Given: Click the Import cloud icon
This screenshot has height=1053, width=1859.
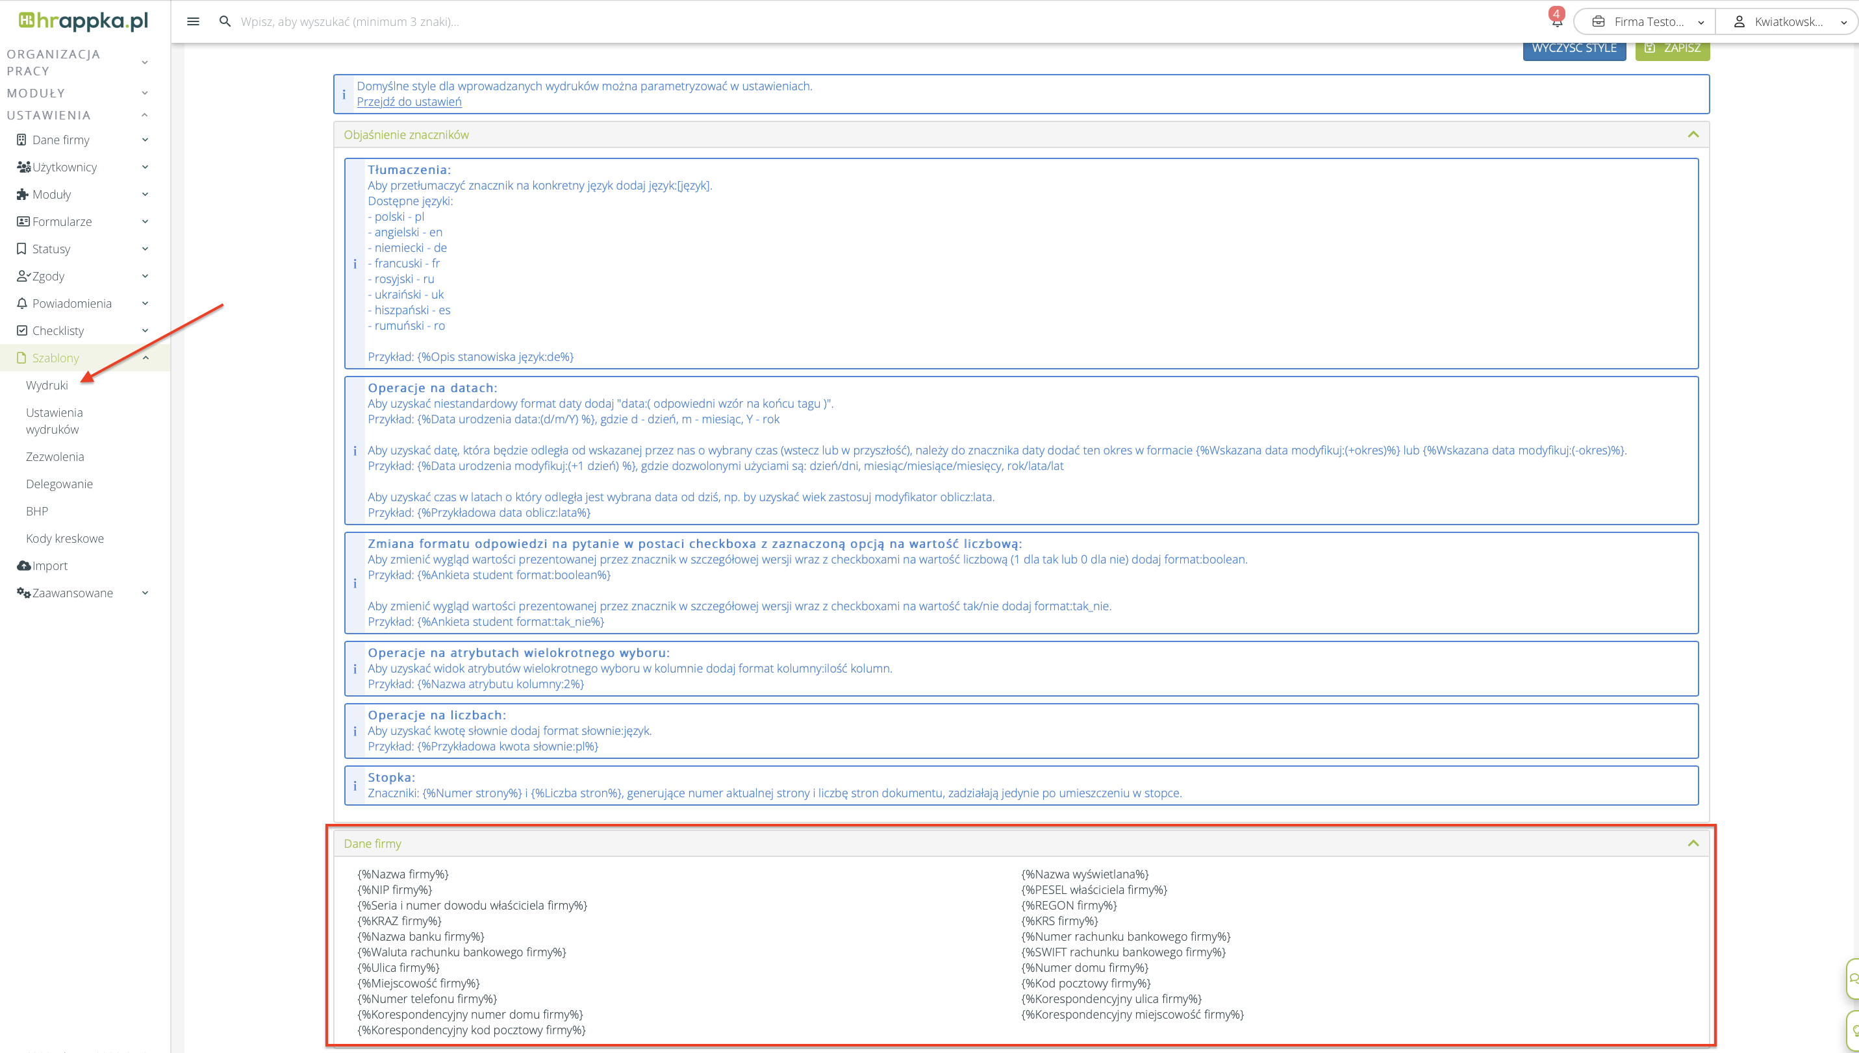Looking at the screenshot, I should point(23,565).
